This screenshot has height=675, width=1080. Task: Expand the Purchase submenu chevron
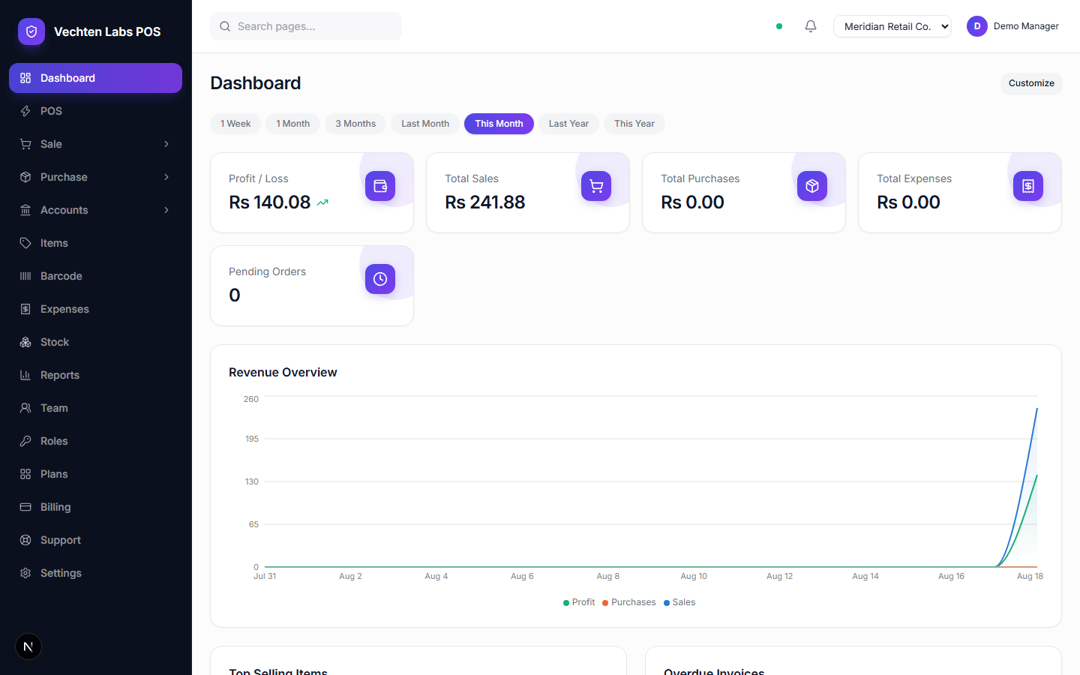click(x=166, y=177)
